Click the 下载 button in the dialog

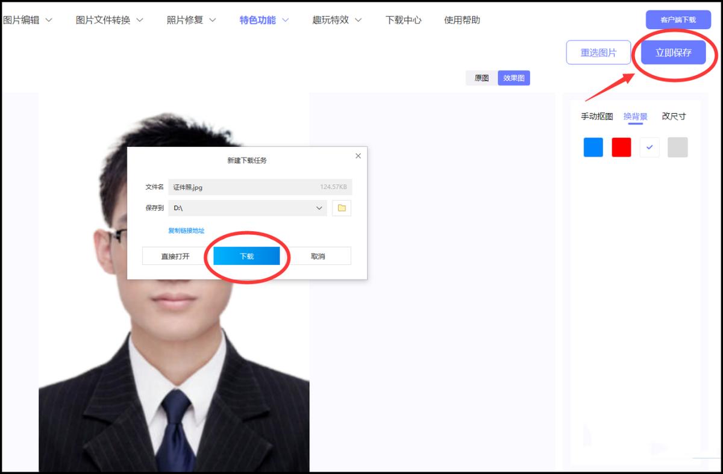pyautogui.click(x=246, y=255)
